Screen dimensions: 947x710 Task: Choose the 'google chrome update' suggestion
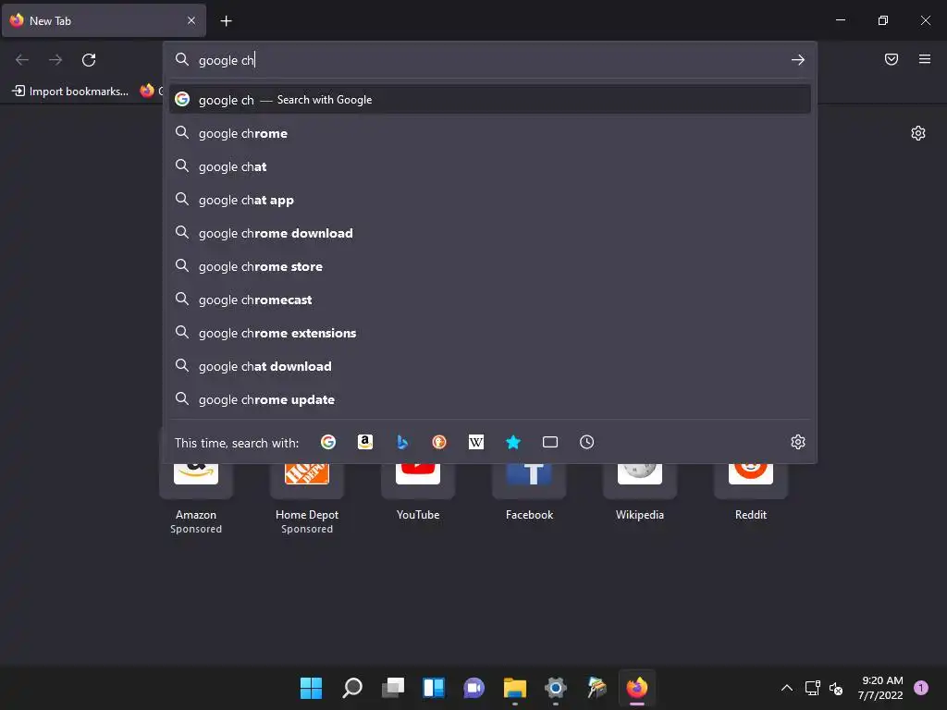[490, 399]
